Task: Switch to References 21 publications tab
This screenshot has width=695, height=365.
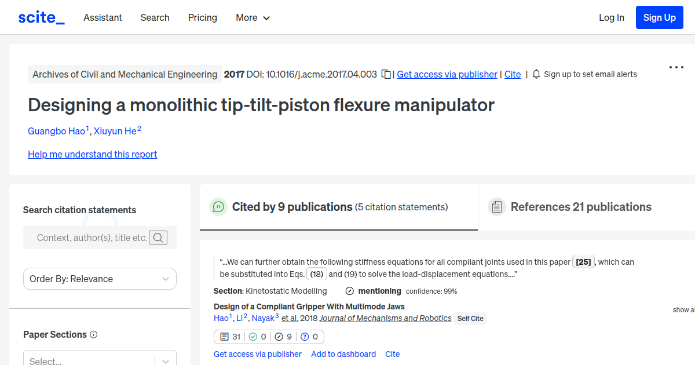Action: pos(580,207)
